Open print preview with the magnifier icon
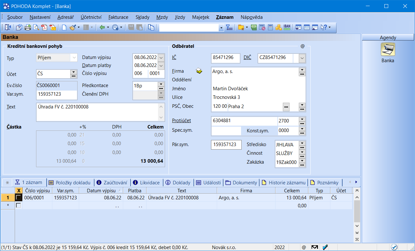Screen dimensions: 415x251 (36, 27)
